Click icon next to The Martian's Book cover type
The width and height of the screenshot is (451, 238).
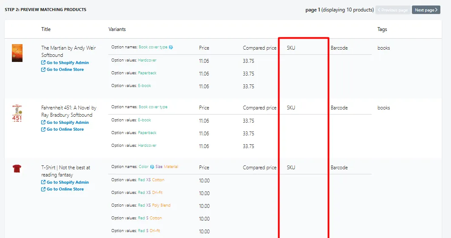[171, 47]
